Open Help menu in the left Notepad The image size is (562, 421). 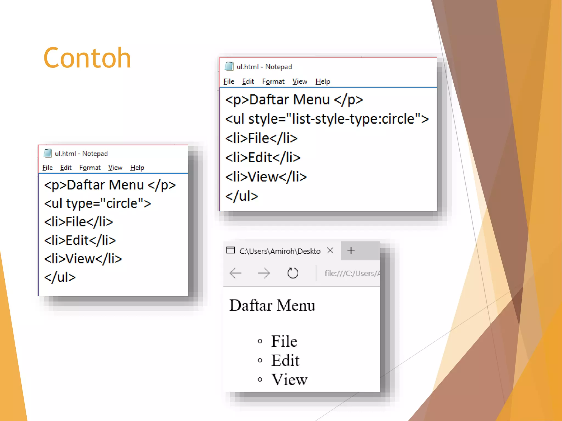(137, 167)
